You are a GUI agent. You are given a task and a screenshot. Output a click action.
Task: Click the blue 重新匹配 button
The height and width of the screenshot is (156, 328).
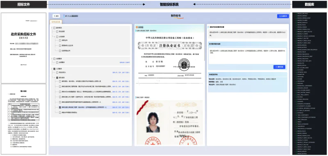pos(279,67)
